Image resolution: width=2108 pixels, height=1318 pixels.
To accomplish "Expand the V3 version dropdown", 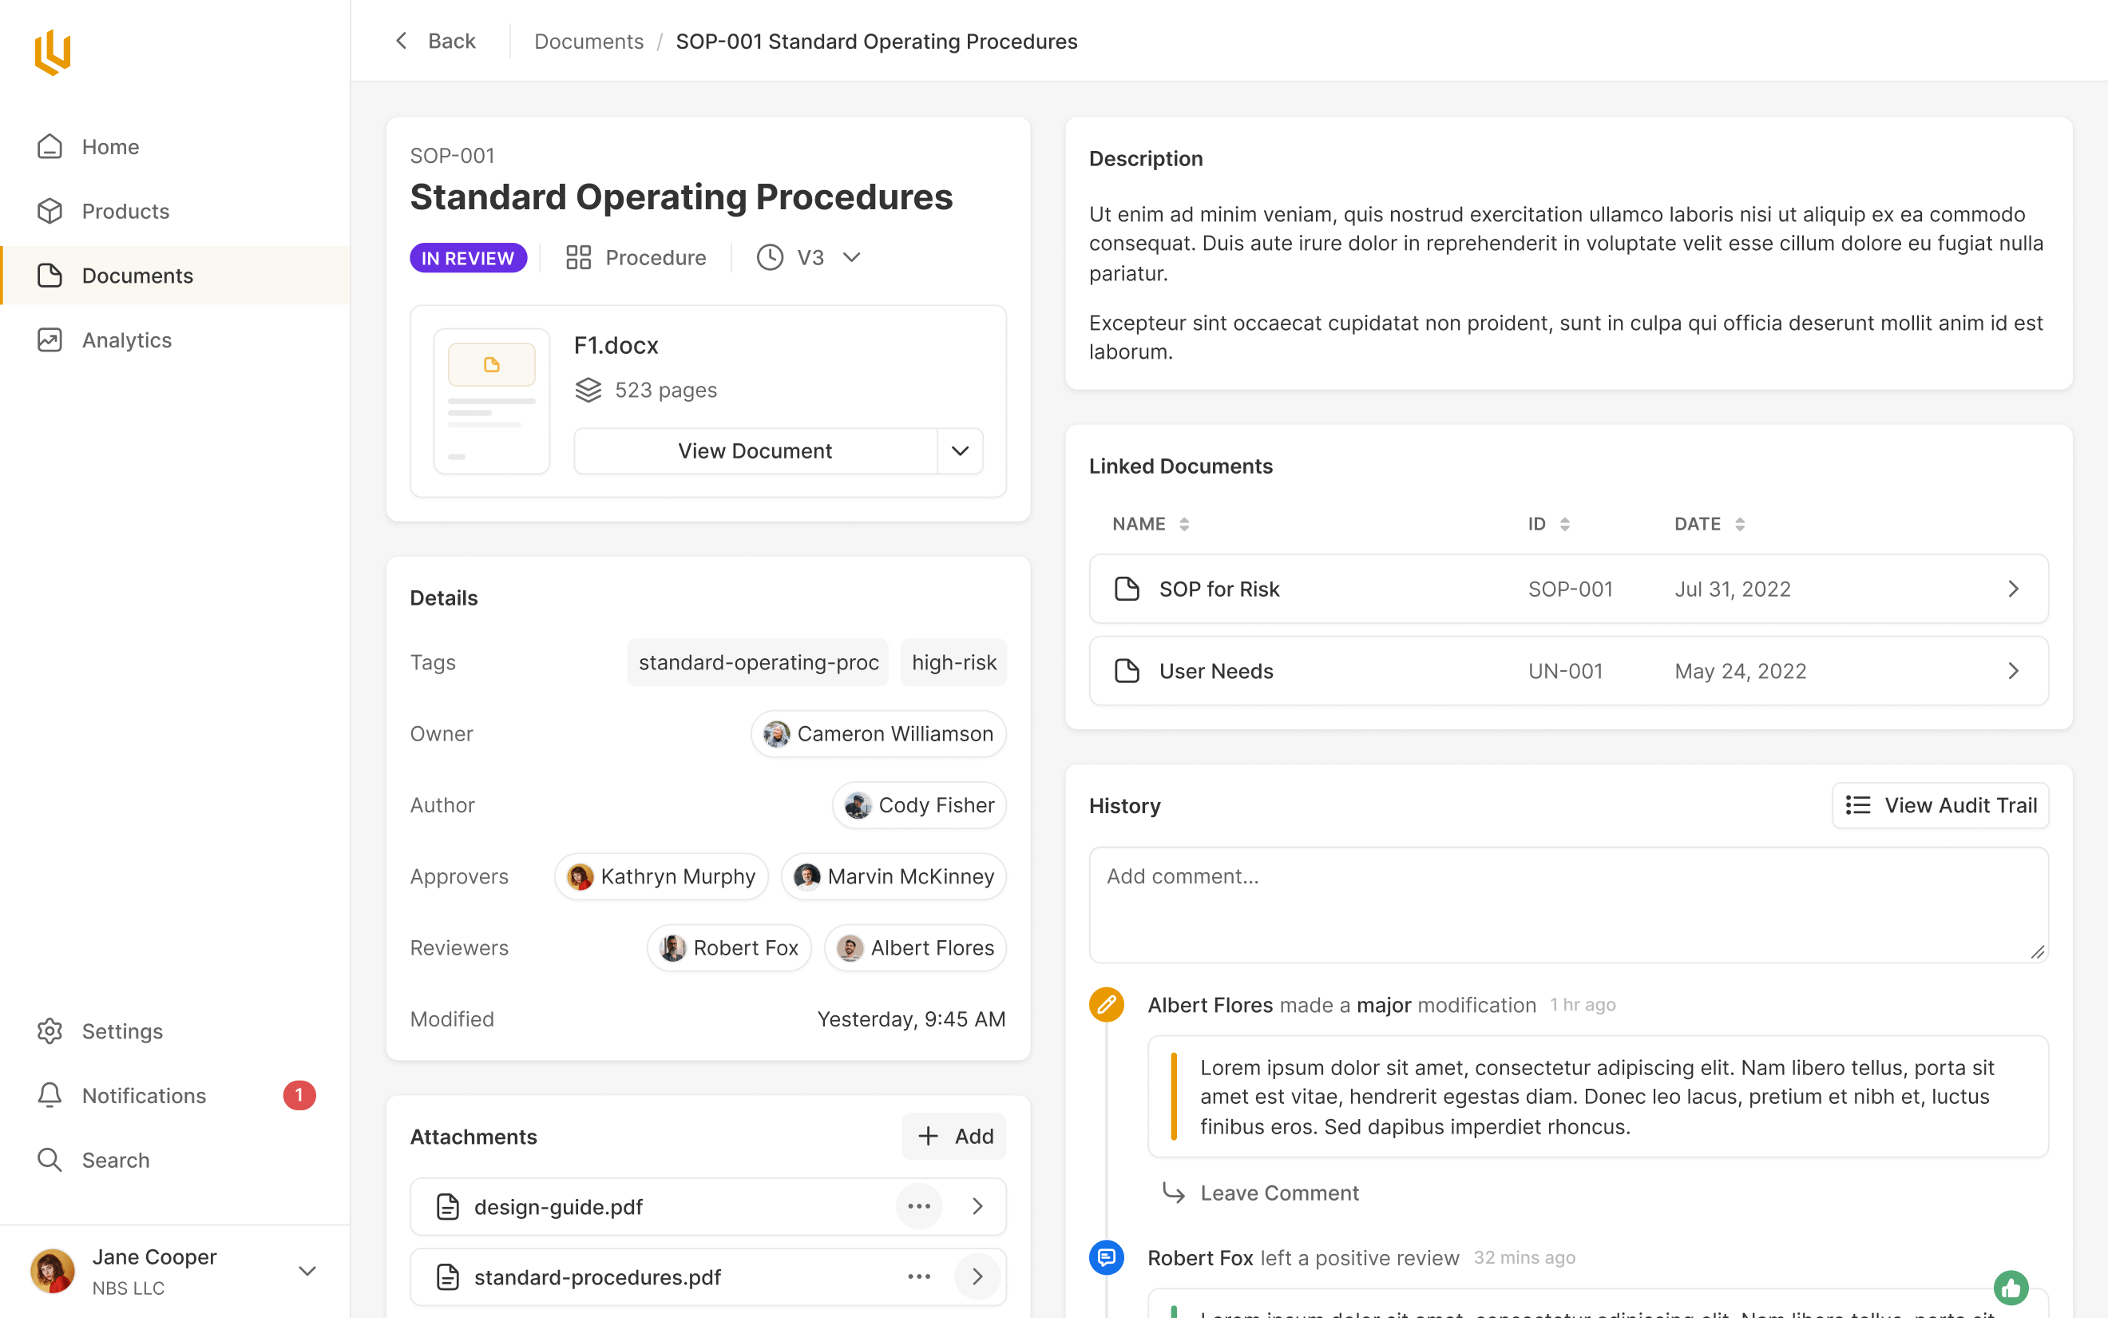I will click(852, 257).
